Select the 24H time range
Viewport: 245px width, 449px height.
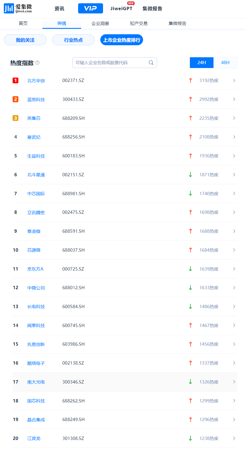point(201,63)
